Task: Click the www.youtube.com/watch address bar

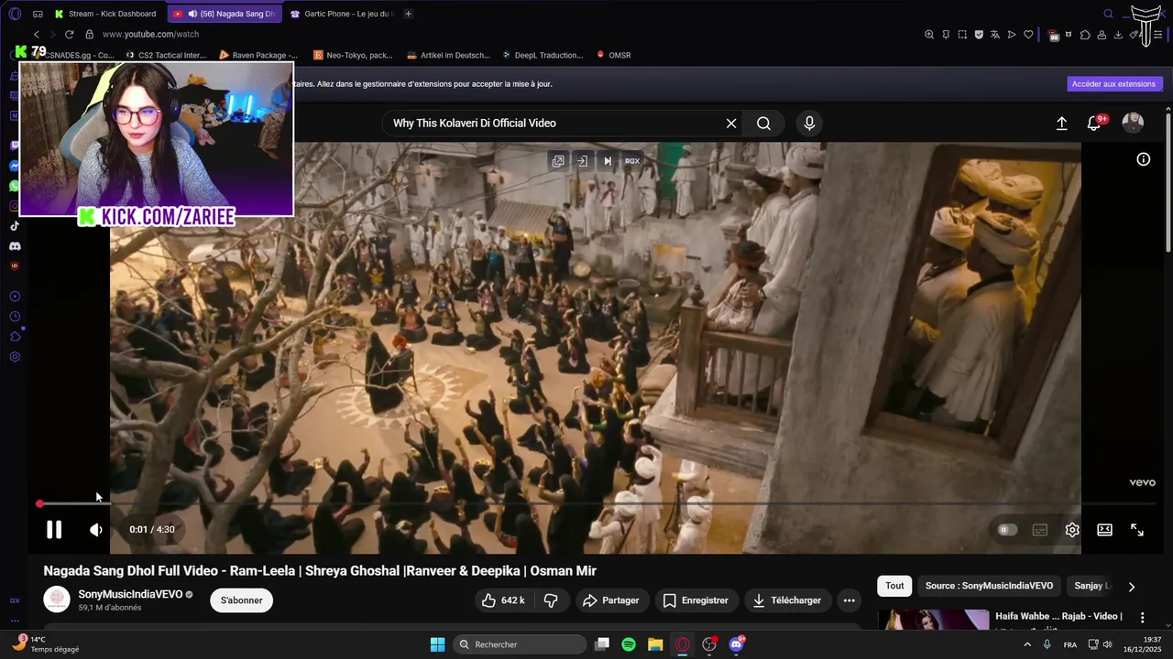Action: pos(150,34)
